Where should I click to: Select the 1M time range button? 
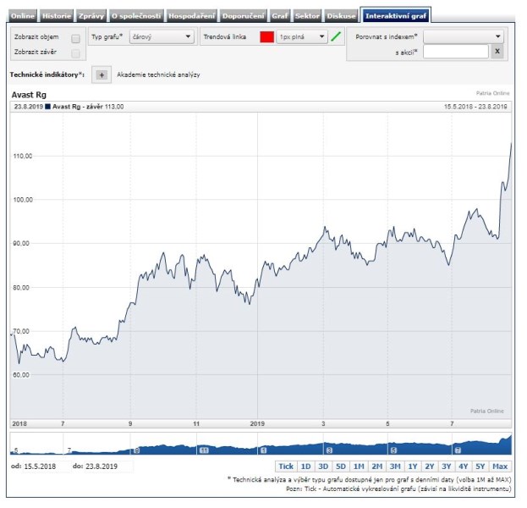coord(360,467)
